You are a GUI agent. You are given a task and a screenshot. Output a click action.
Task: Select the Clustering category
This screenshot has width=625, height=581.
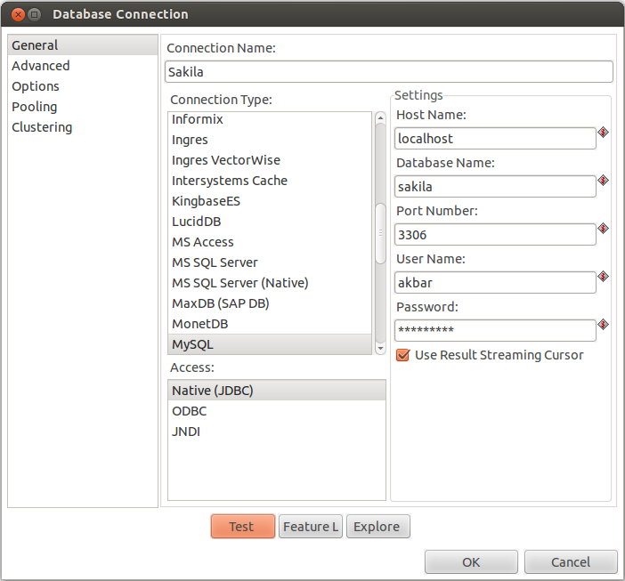point(42,127)
